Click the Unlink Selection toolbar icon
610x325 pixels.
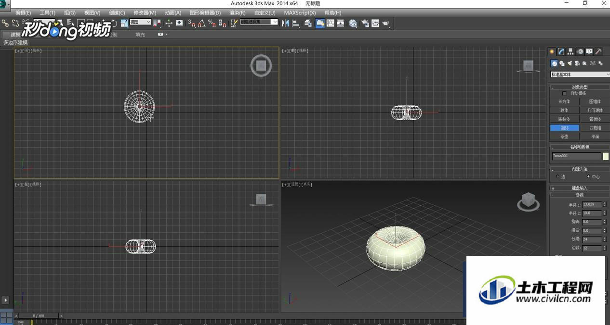(x=15, y=23)
